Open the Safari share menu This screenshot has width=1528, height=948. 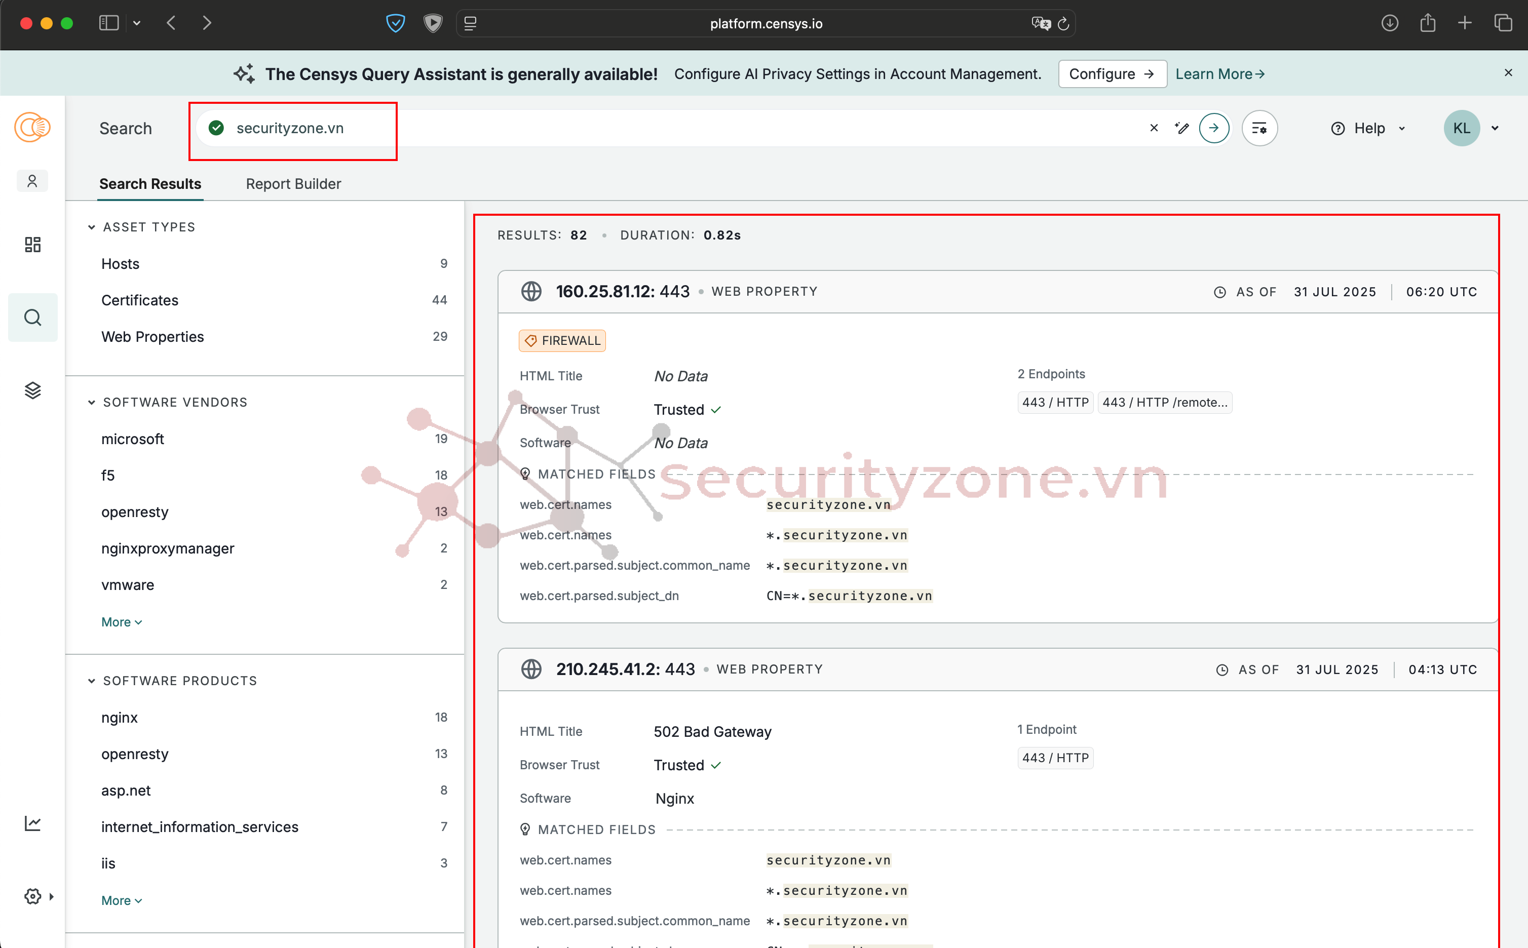point(1428,23)
